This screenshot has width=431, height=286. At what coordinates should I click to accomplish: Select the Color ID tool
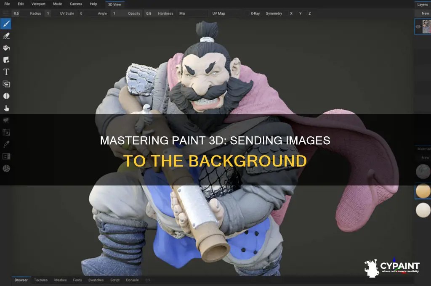(6, 132)
